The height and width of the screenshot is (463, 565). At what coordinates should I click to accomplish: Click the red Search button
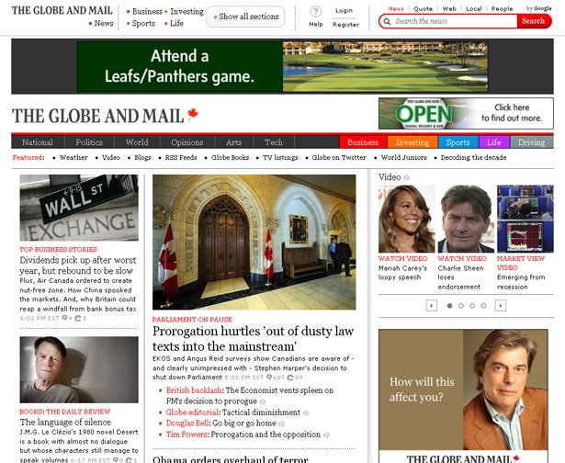coord(534,21)
